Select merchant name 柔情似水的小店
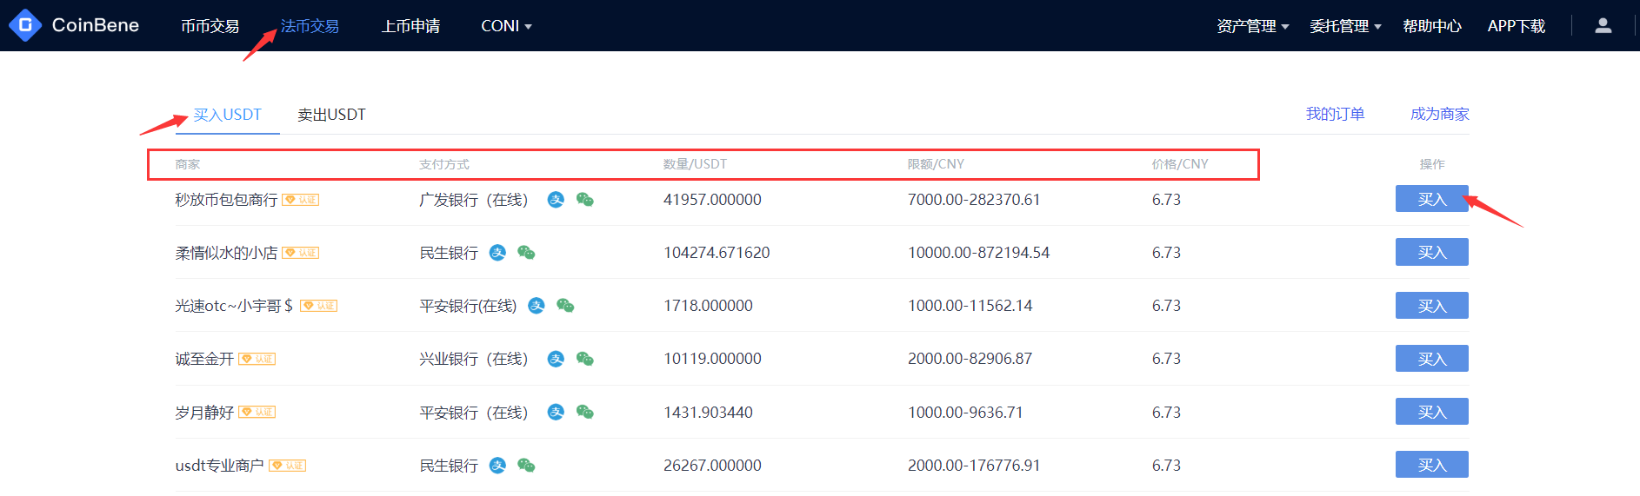The height and width of the screenshot is (496, 1640). (x=226, y=253)
